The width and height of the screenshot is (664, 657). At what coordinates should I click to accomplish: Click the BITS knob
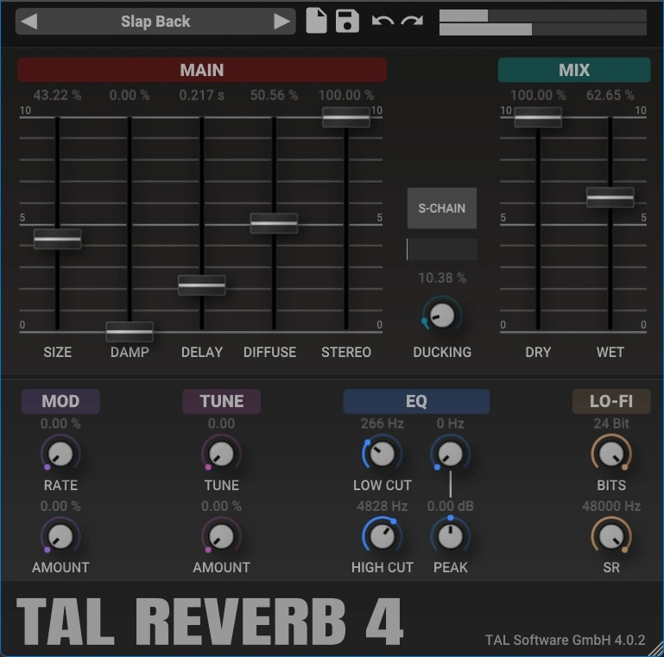click(x=611, y=454)
